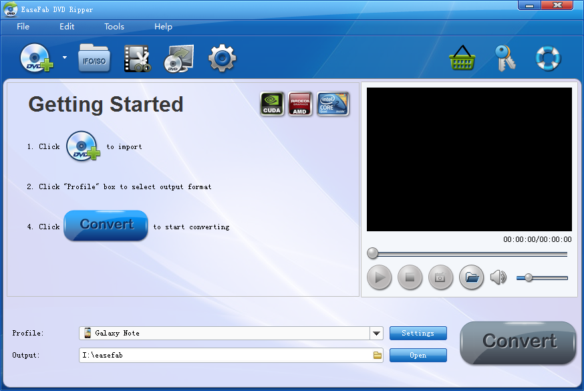Screen dimensions: 584x391
Task: Open the File menu
Action: 23,27
